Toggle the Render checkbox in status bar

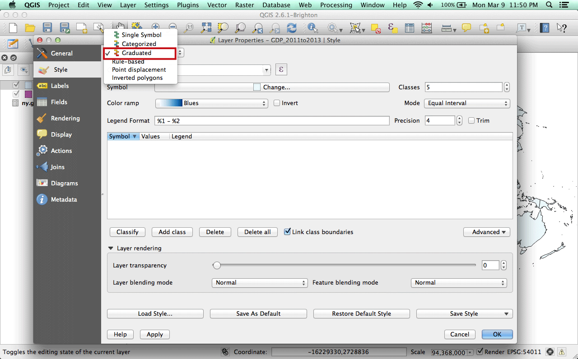[480, 352]
